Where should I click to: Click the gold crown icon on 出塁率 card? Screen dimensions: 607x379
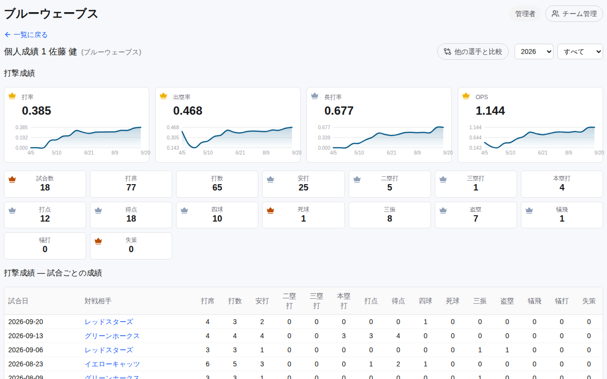click(x=163, y=96)
